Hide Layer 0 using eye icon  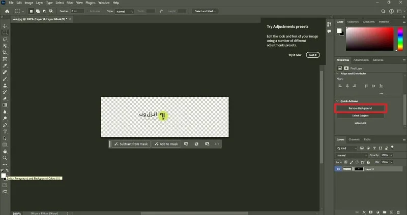point(338,169)
